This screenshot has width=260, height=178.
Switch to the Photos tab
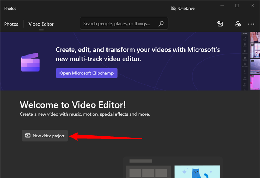(11, 24)
